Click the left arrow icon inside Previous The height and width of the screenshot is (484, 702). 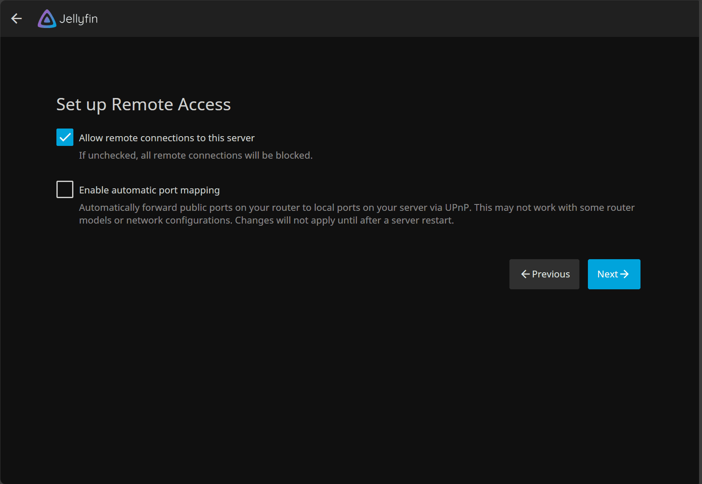(x=525, y=274)
